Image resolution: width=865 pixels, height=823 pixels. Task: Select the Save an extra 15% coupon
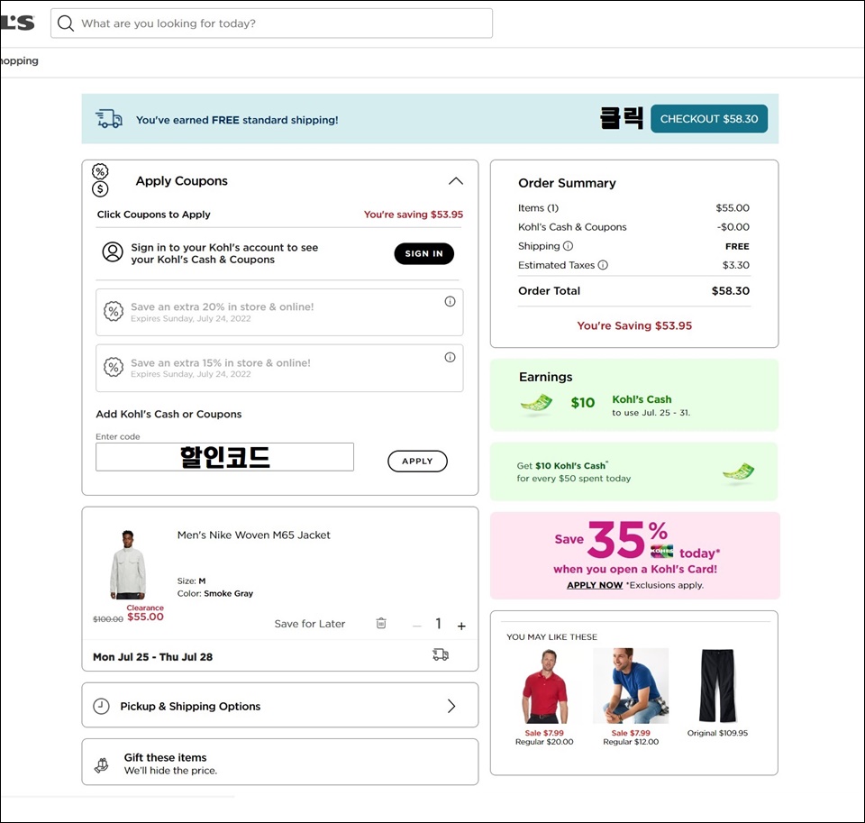pyautogui.click(x=279, y=368)
